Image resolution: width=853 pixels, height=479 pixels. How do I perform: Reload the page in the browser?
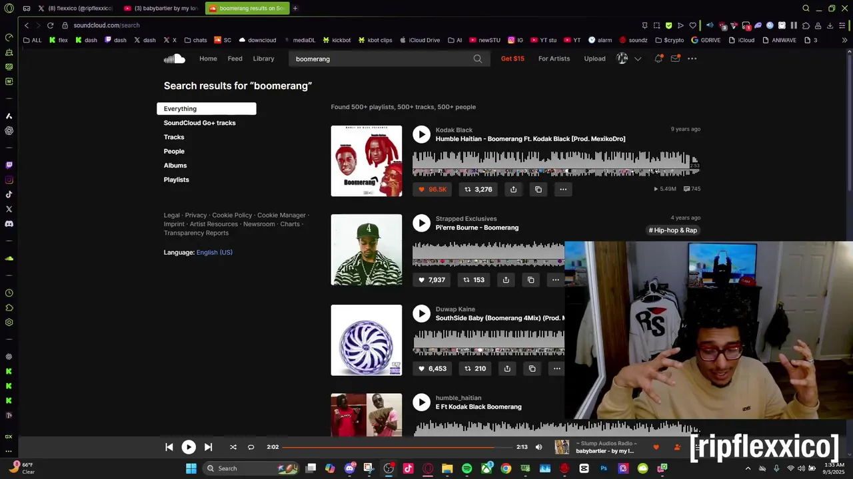50,25
